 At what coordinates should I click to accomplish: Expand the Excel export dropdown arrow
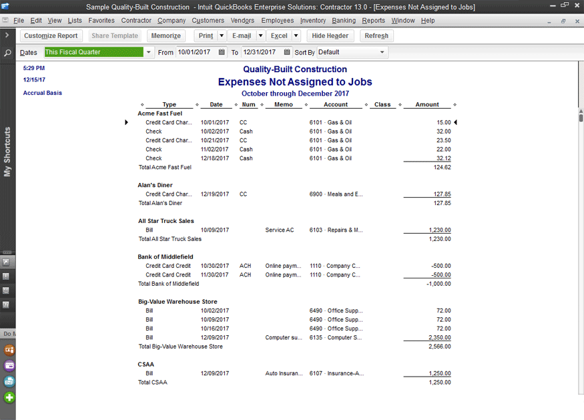click(296, 35)
